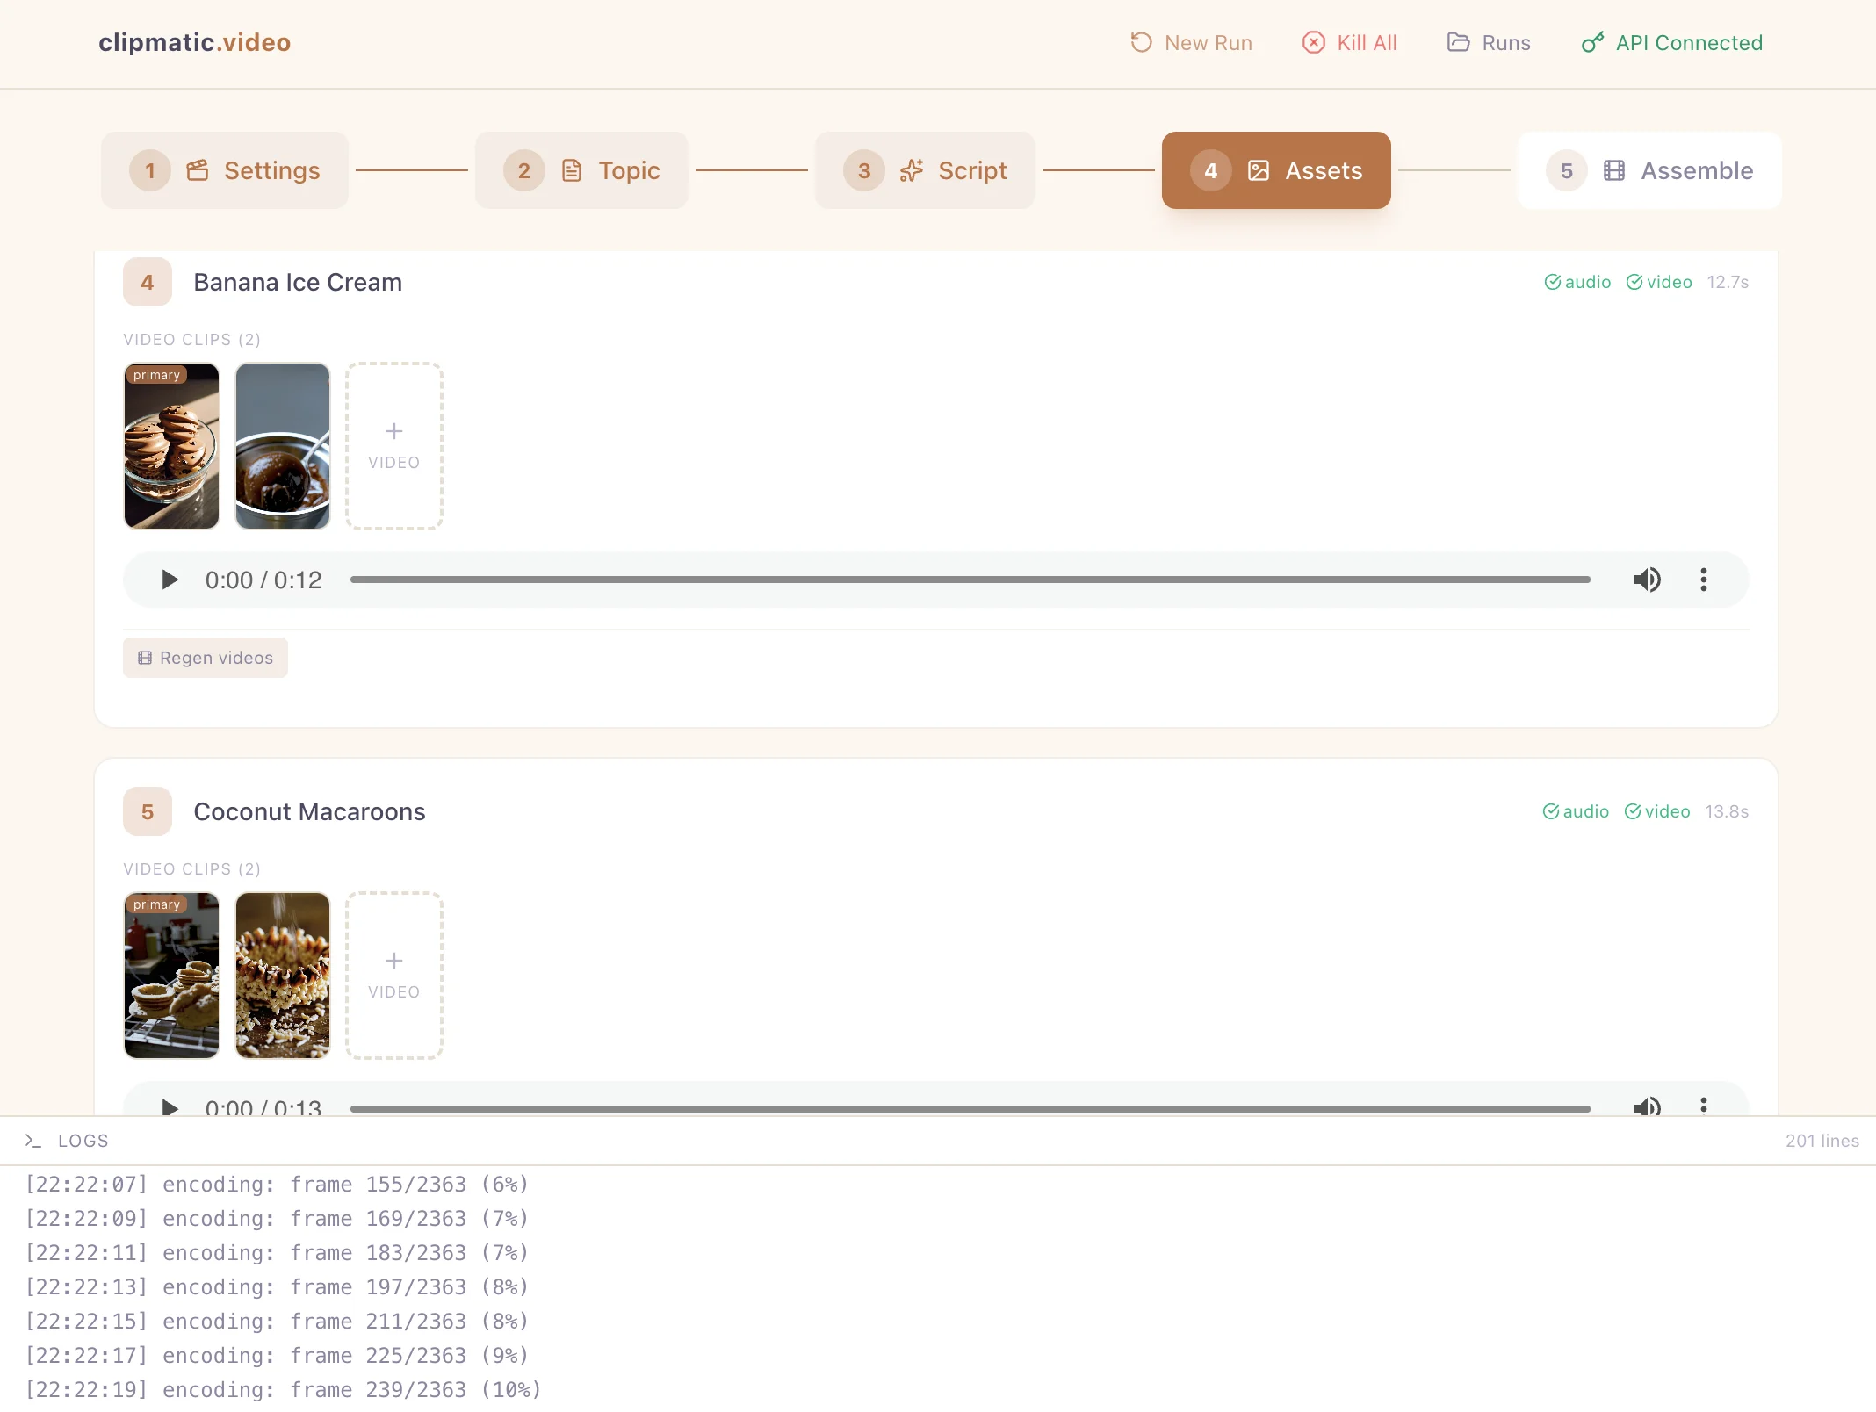The height and width of the screenshot is (1412, 1876).
Task: Click the New Run refresh icon
Action: [1141, 42]
